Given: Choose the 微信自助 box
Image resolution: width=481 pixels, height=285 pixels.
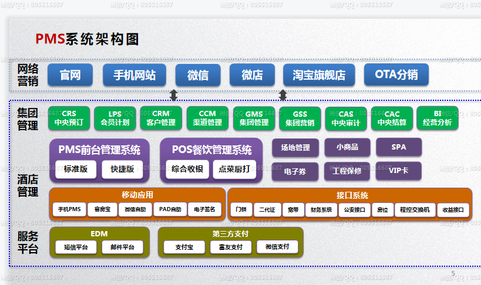Looking at the screenshot, I should [135, 209].
